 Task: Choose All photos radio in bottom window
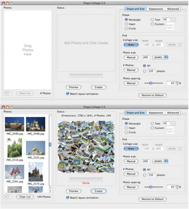tap(144, 170)
